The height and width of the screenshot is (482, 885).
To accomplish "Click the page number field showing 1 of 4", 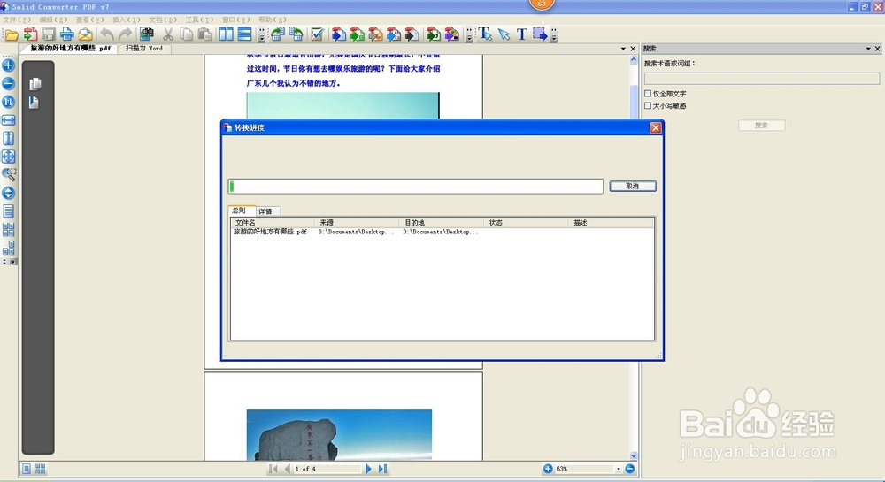I will click(x=327, y=469).
